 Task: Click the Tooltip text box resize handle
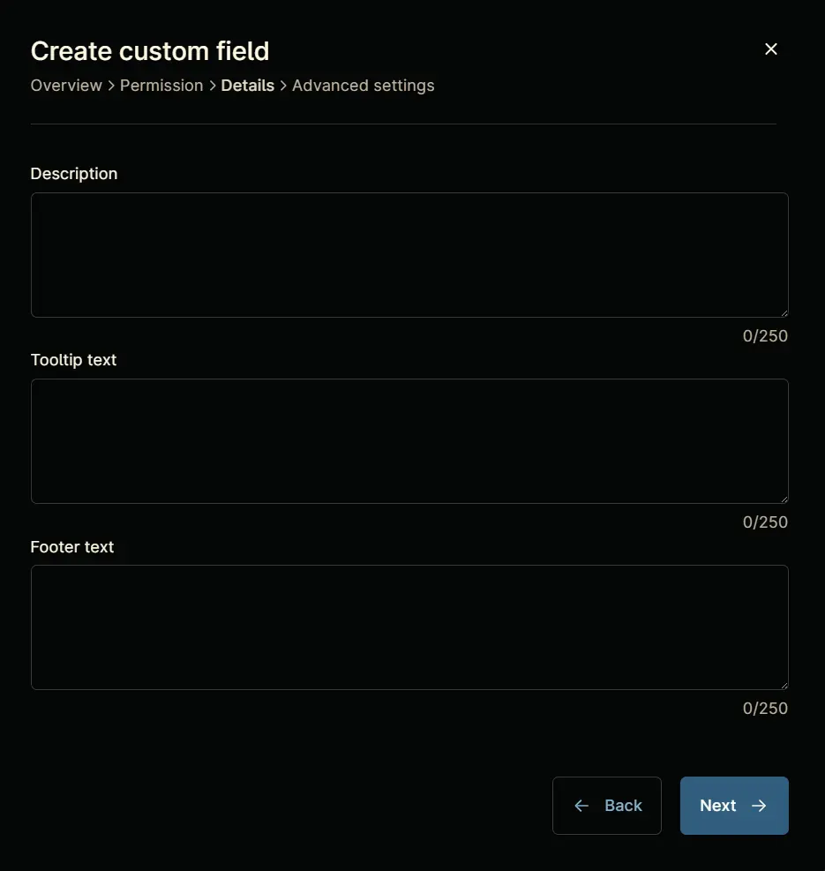(x=784, y=499)
